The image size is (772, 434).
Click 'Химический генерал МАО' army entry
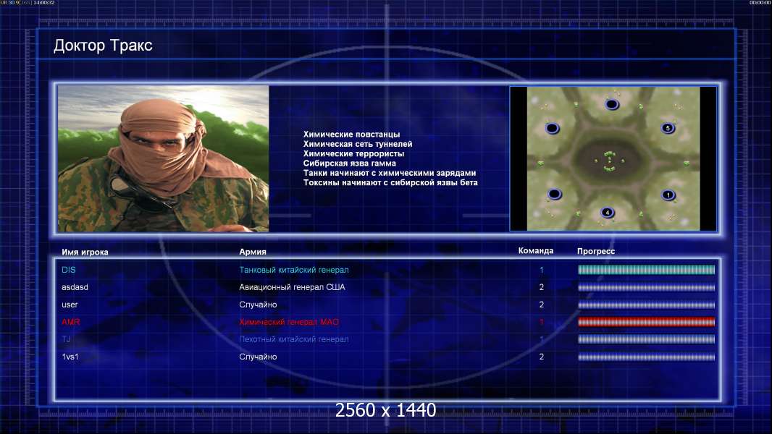coord(289,322)
